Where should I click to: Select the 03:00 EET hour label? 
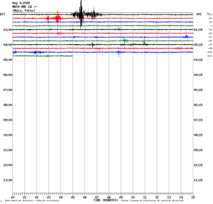(x=8, y=30)
